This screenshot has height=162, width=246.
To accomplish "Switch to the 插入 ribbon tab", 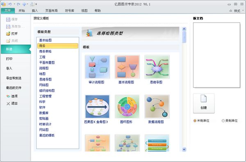I will pos(35,11).
